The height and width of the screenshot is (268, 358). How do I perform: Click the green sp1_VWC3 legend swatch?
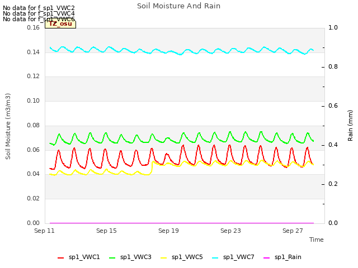(x=112, y=258)
